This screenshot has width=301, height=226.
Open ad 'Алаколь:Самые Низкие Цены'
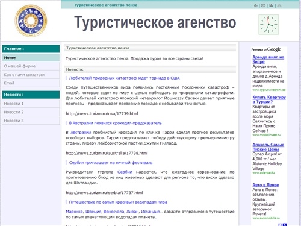point(268,147)
